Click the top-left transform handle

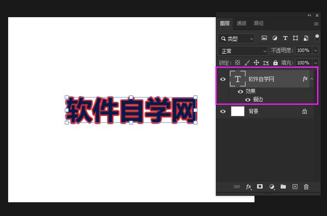[x=67, y=97]
